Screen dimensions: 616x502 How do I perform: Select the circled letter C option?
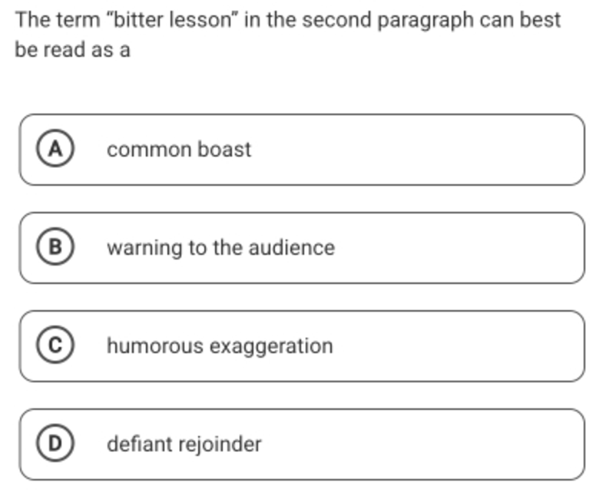pos(55,345)
